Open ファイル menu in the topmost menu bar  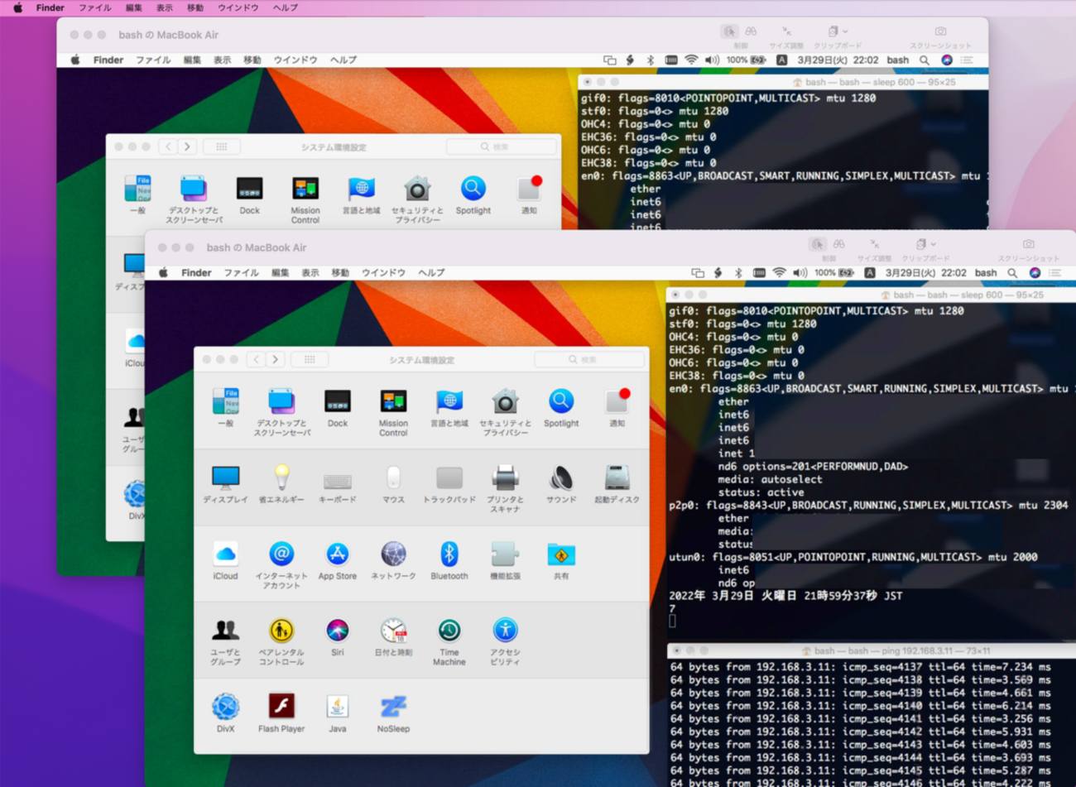coord(94,7)
